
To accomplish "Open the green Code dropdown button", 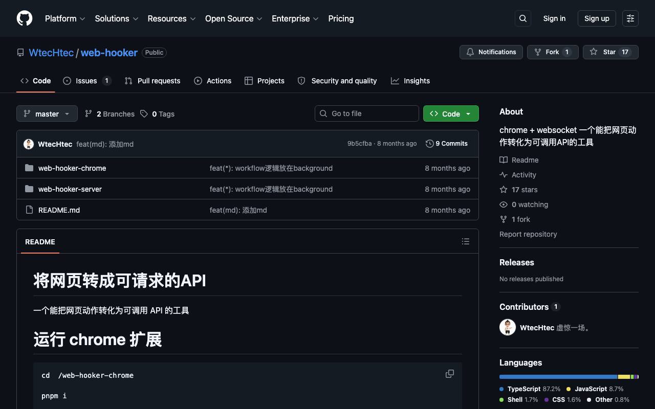I will (x=451, y=113).
